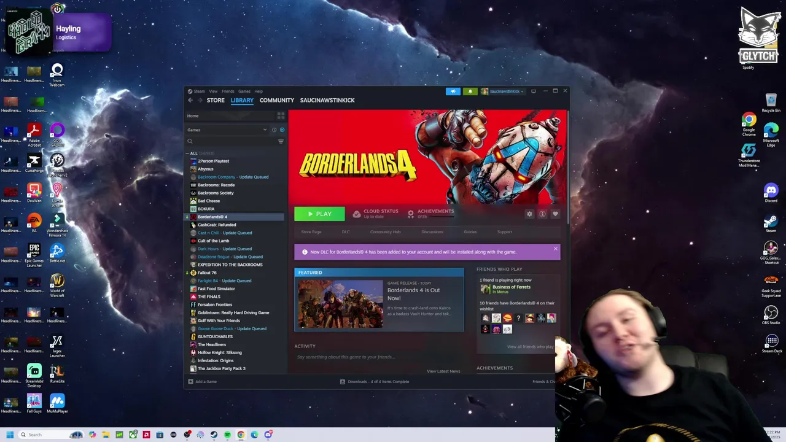Click the taskbar Search box
The height and width of the screenshot is (442, 786).
point(50,435)
